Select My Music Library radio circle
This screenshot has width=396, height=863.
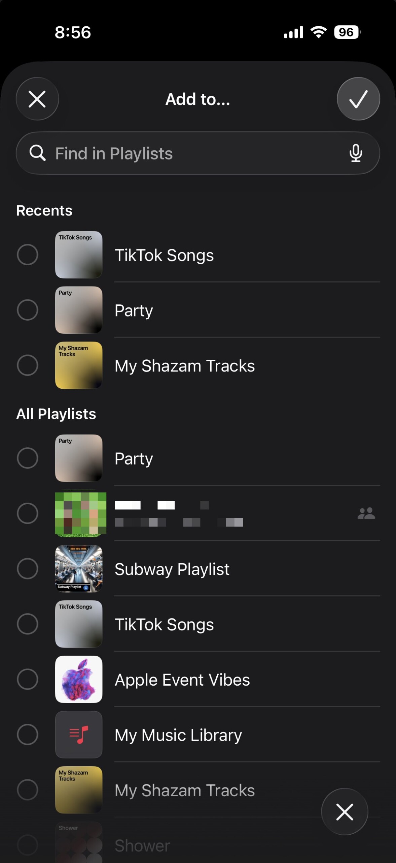(x=28, y=735)
